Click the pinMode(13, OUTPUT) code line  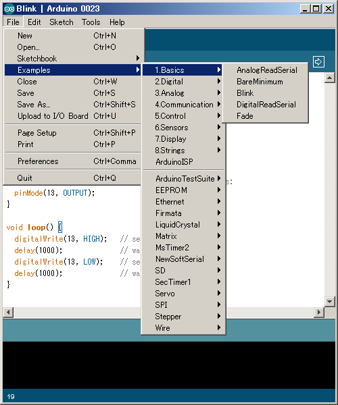click(54, 193)
